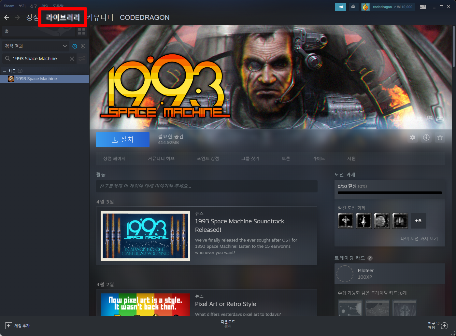Open 친구 및 채팅 chat icon

click(445, 326)
